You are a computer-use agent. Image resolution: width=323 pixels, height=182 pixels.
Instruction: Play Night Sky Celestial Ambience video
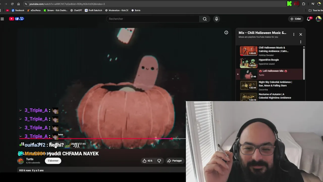click(270, 86)
